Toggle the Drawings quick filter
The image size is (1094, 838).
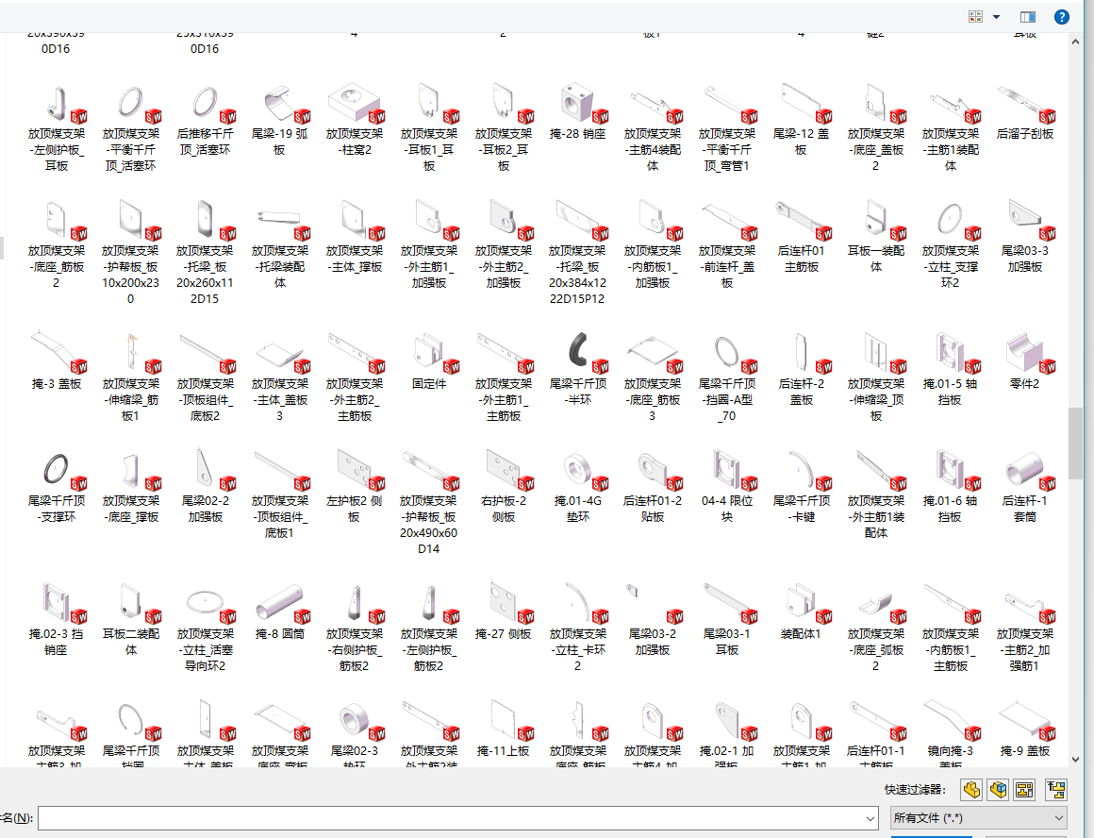1025,790
